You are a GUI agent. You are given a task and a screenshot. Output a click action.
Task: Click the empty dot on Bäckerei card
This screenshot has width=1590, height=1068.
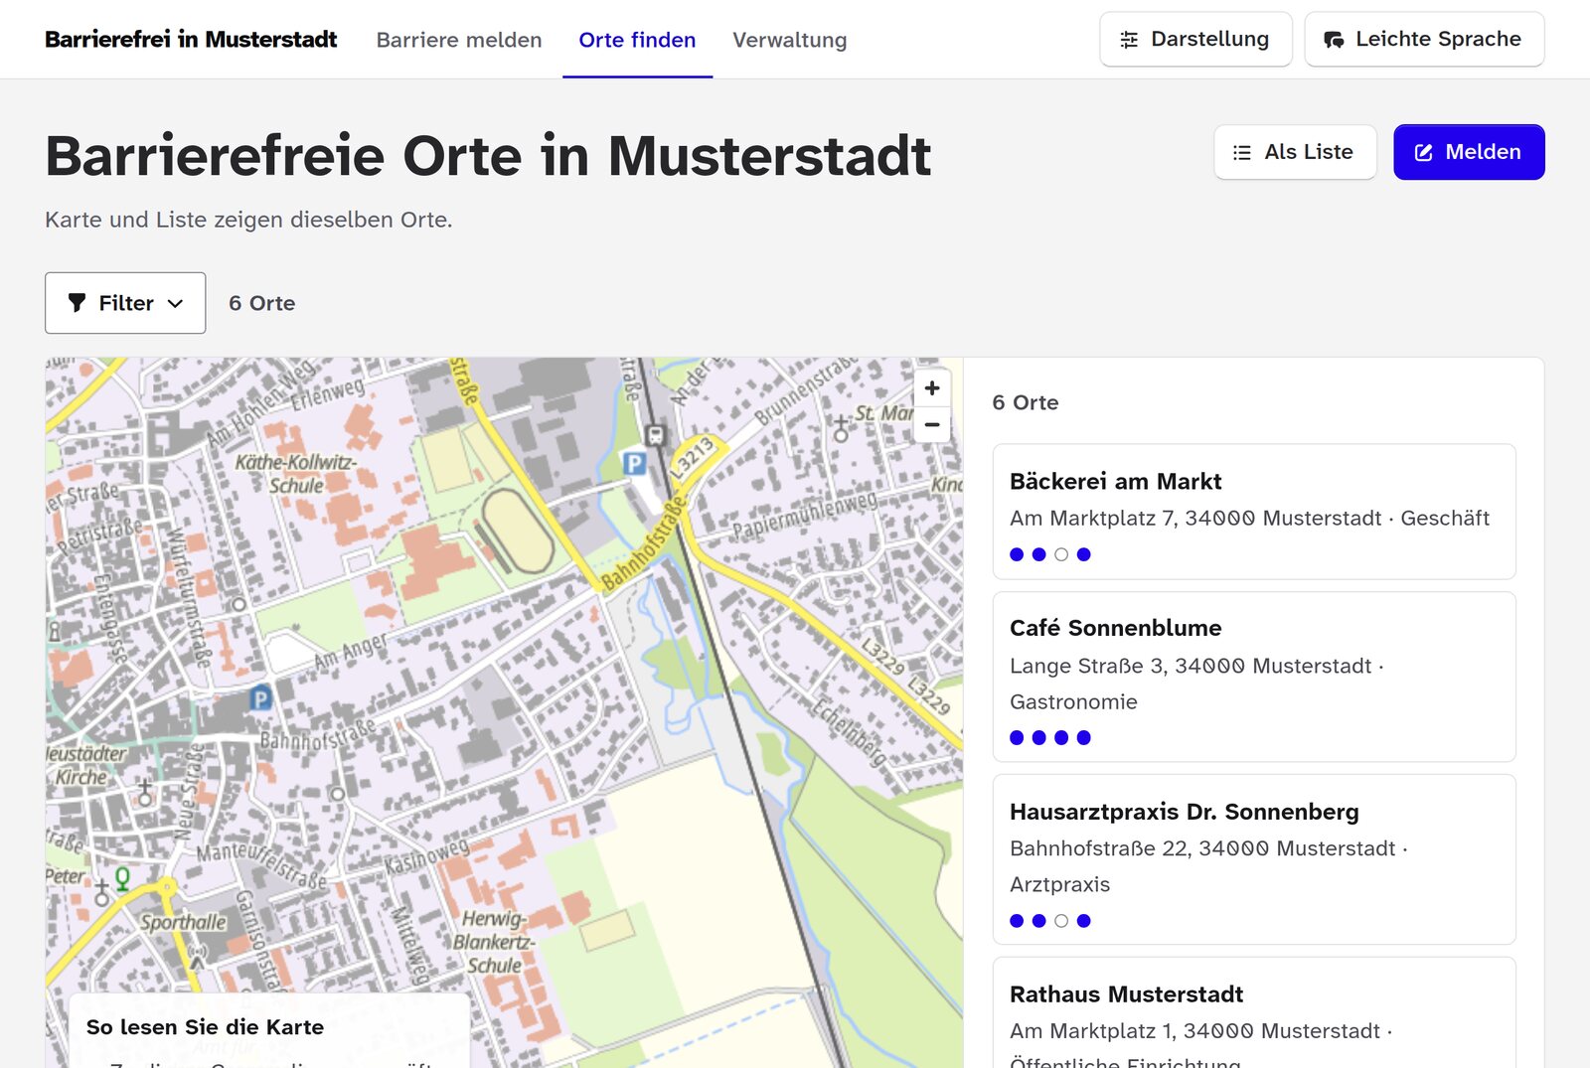tap(1061, 554)
